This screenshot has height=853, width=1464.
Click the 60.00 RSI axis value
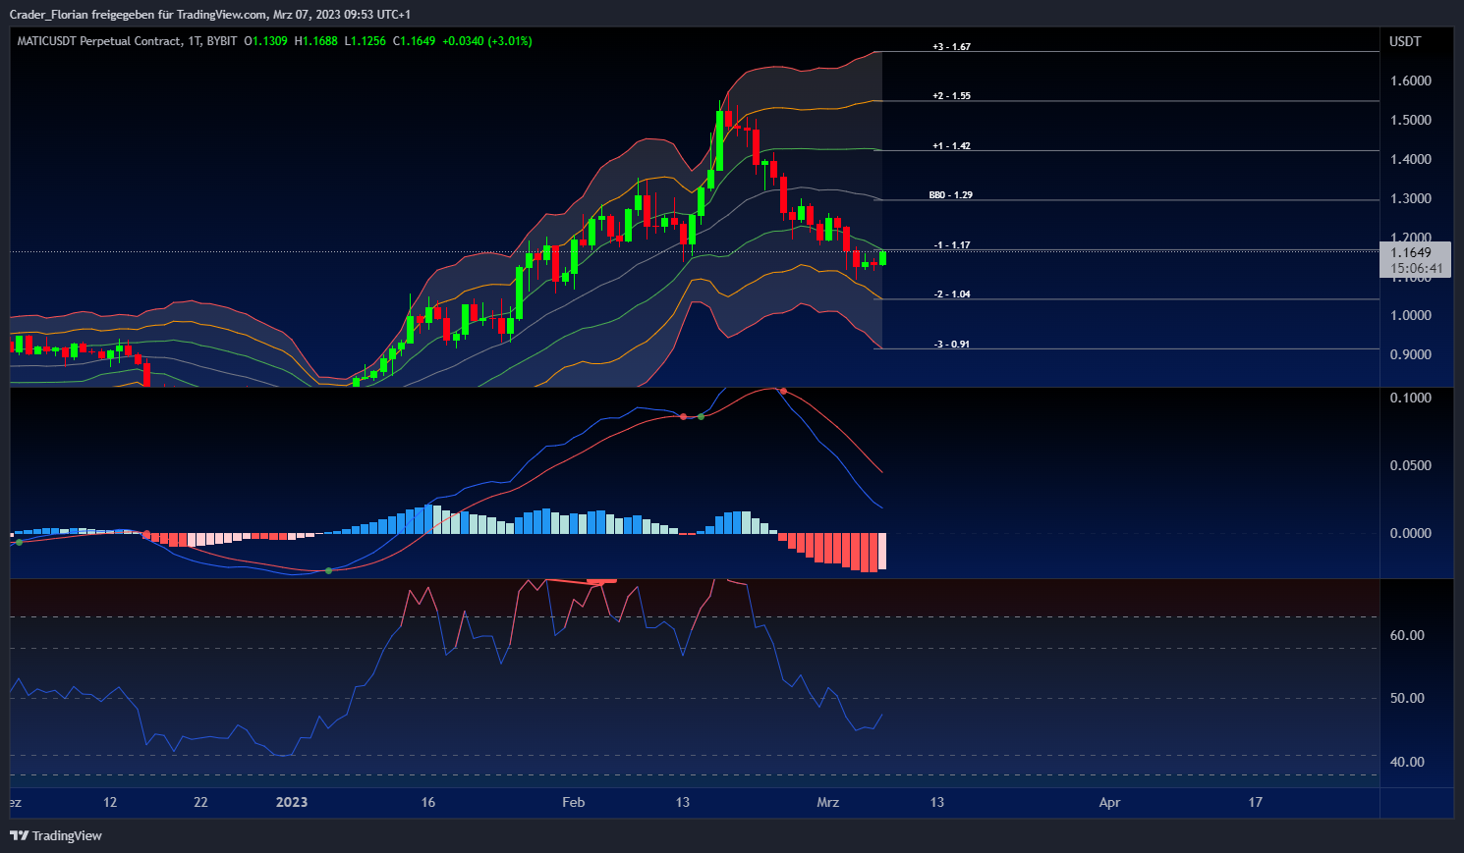coord(1407,635)
